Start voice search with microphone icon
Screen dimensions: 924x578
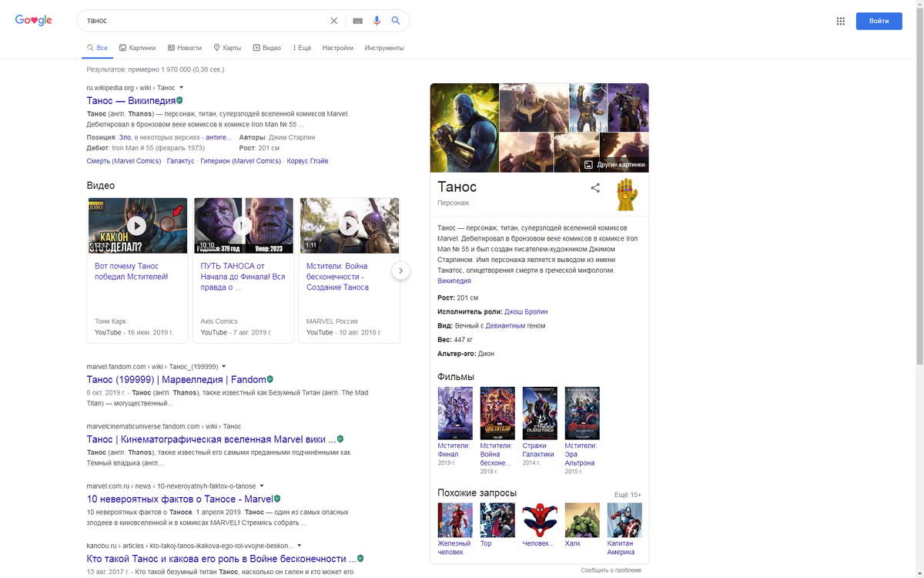pos(377,21)
